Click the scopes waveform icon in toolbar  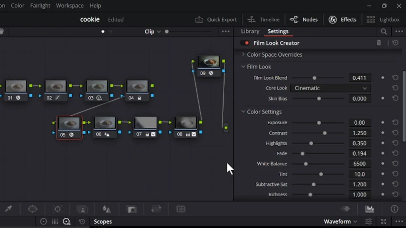click(x=370, y=209)
